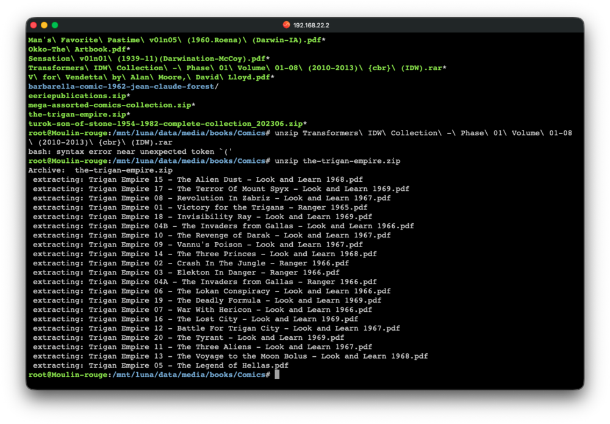Click Trigan Empire 05 The Legend of Hellas line
This screenshot has height=424, width=610.
point(160,365)
